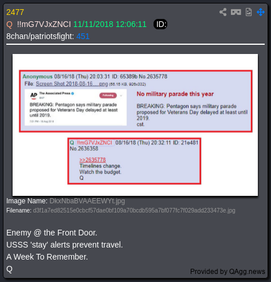Screen dimensions: 271x282
Task: Click the 'Enemy @ the Front Door' text
Action: pos(52,233)
